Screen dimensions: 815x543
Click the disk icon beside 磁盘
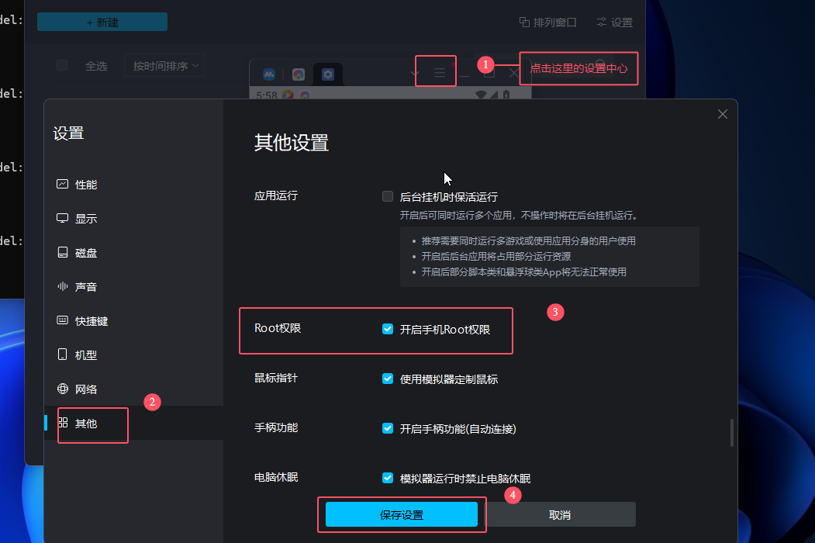click(62, 252)
